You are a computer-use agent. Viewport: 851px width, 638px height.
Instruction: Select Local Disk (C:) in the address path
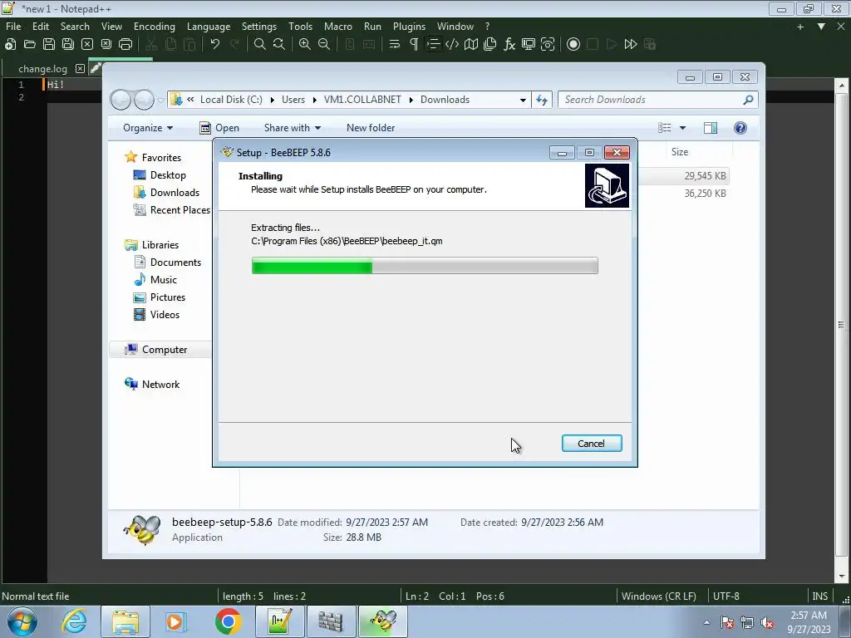point(231,100)
